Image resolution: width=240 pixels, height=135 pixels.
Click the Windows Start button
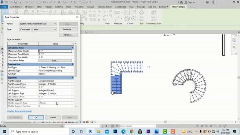tap(4, 132)
